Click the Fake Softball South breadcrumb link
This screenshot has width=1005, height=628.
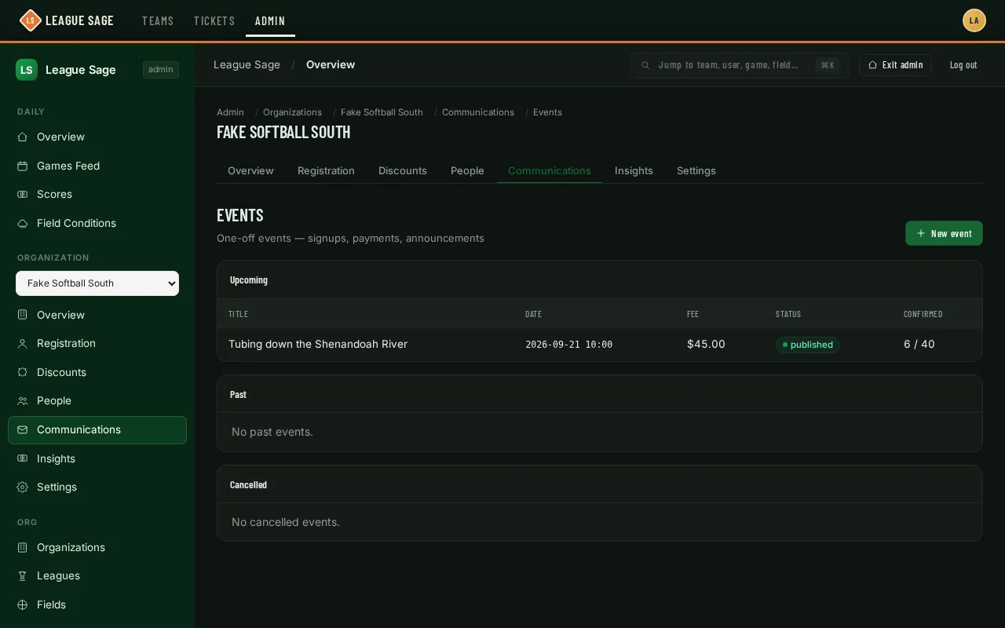pyautogui.click(x=382, y=112)
